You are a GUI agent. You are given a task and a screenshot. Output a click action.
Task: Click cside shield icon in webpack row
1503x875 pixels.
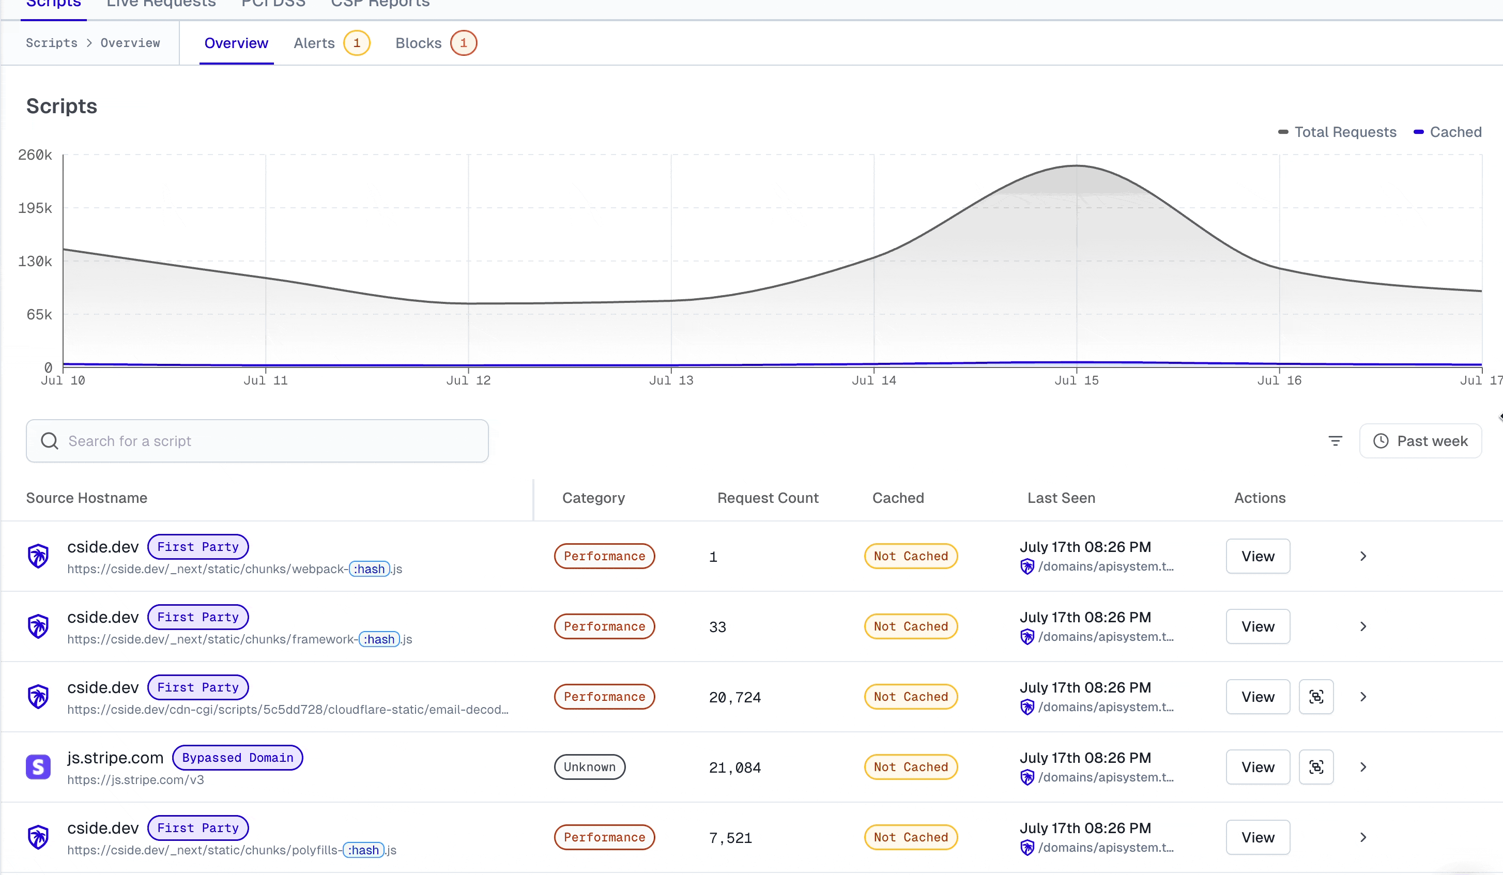[x=38, y=556]
